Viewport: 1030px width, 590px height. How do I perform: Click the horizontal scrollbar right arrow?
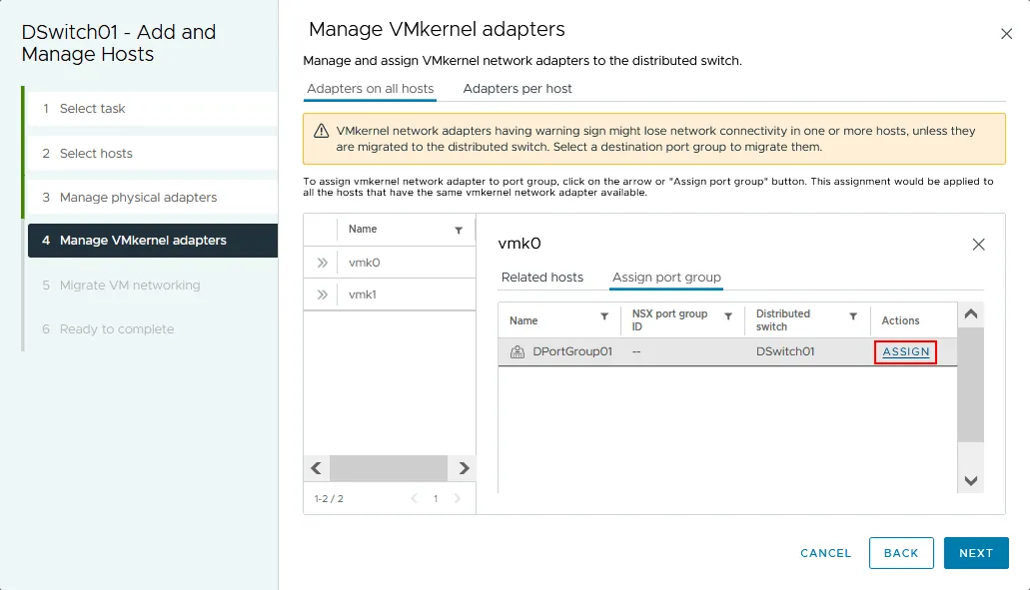click(464, 468)
